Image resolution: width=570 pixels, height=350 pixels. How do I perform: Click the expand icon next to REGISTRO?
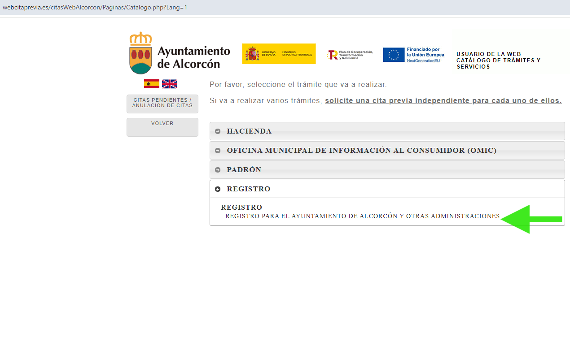pos(218,189)
